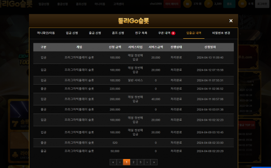Click the wallet balance icon in header
The image size is (271, 168).
pos(187,4)
